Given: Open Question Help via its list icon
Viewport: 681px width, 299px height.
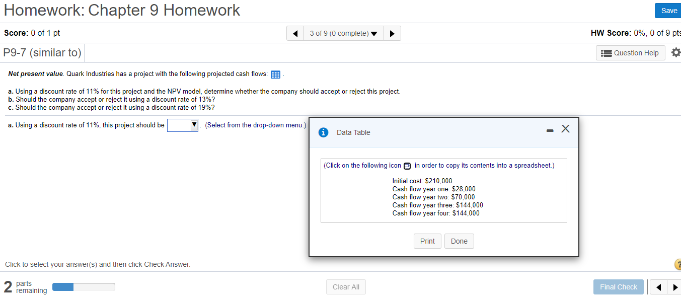Looking at the screenshot, I should pos(606,52).
